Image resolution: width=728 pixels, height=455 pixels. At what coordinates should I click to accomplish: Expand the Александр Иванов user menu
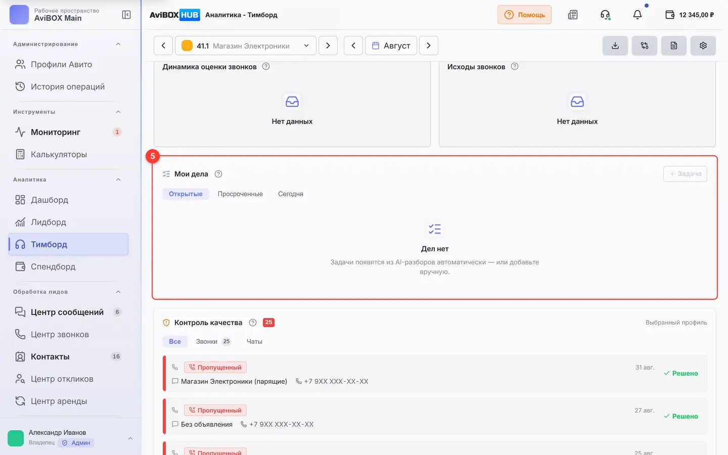[130, 438]
